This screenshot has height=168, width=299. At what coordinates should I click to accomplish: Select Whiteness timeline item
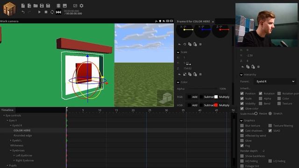17,145
